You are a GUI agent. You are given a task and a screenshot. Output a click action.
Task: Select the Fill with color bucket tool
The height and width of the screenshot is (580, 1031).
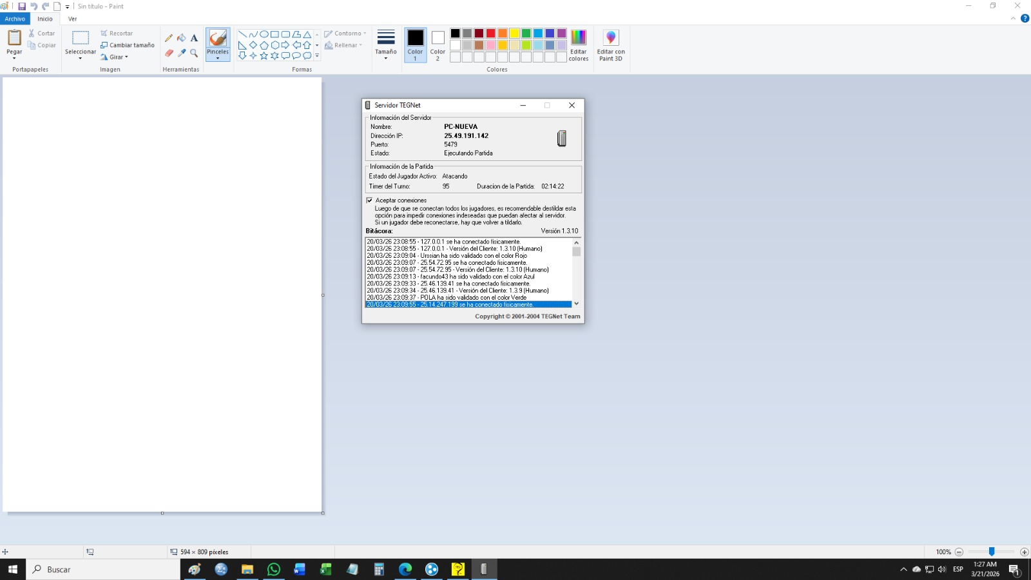(182, 38)
